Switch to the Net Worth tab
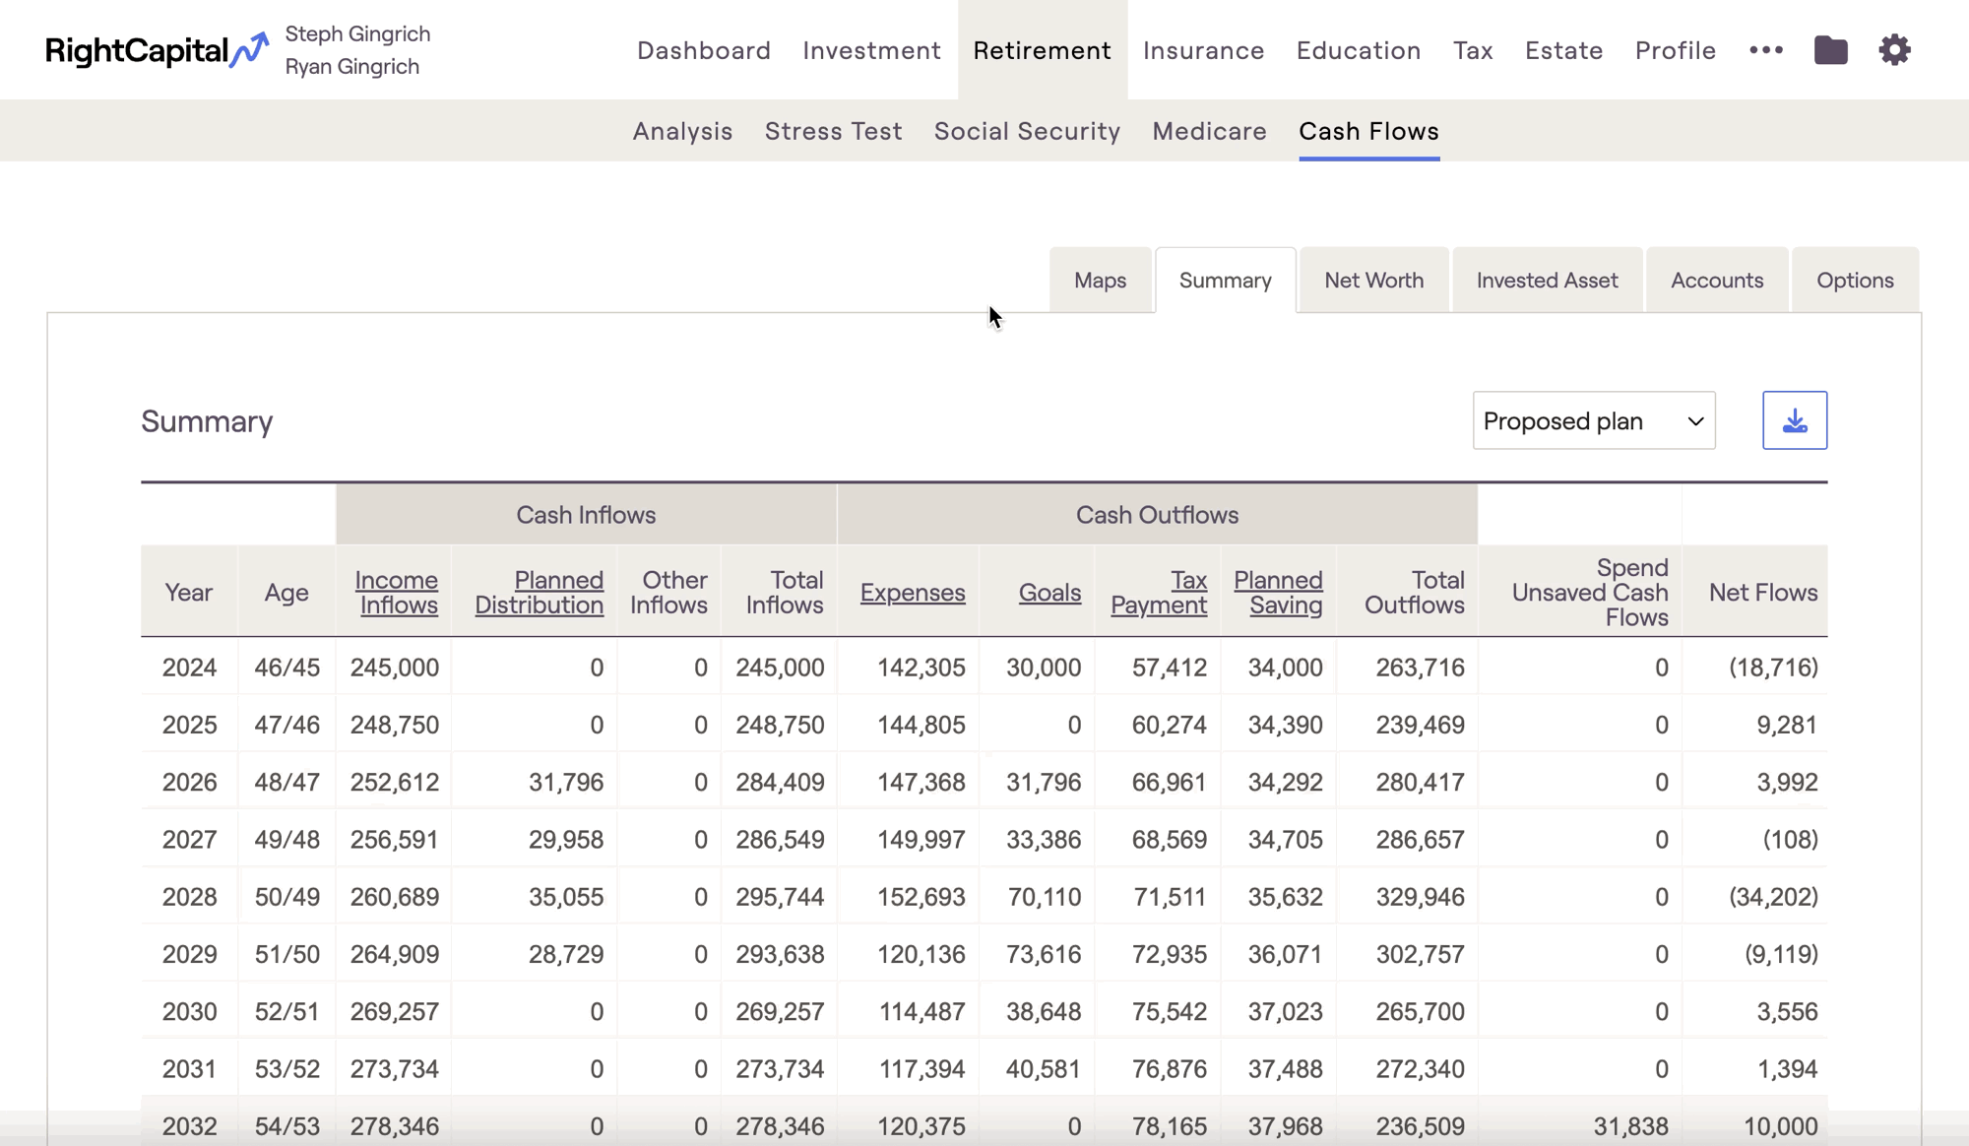The image size is (1969, 1146). pyautogui.click(x=1373, y=281)
